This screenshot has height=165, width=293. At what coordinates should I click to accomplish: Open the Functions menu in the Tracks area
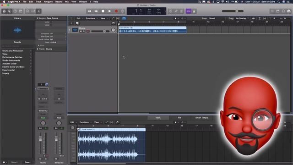[90, 18]
